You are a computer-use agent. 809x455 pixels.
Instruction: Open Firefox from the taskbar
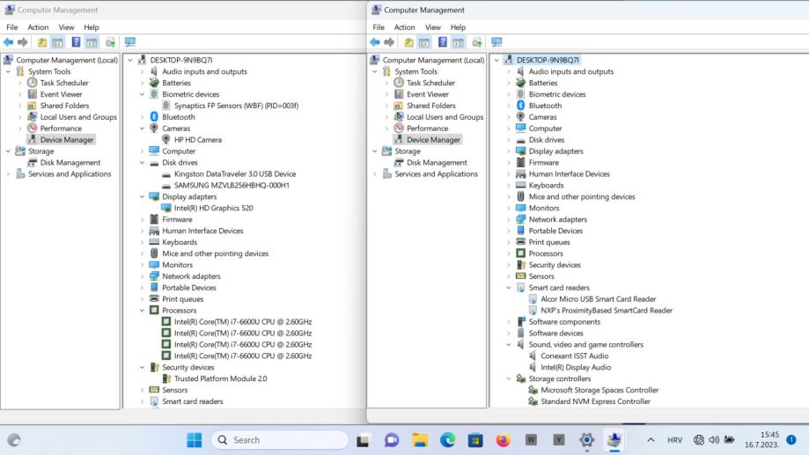504,440
